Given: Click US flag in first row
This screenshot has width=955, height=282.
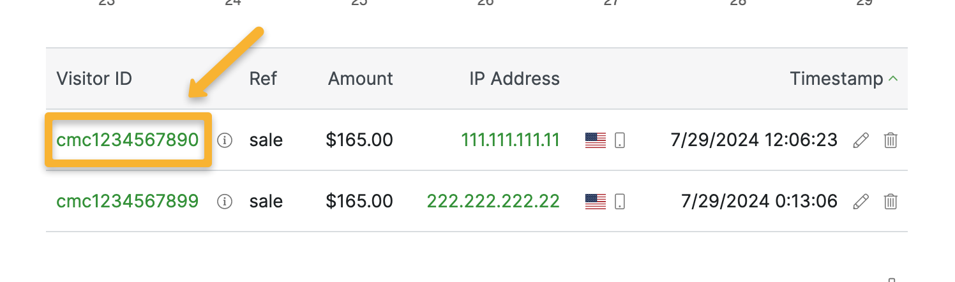Looking at the screenshot, I should coord(595,140).
